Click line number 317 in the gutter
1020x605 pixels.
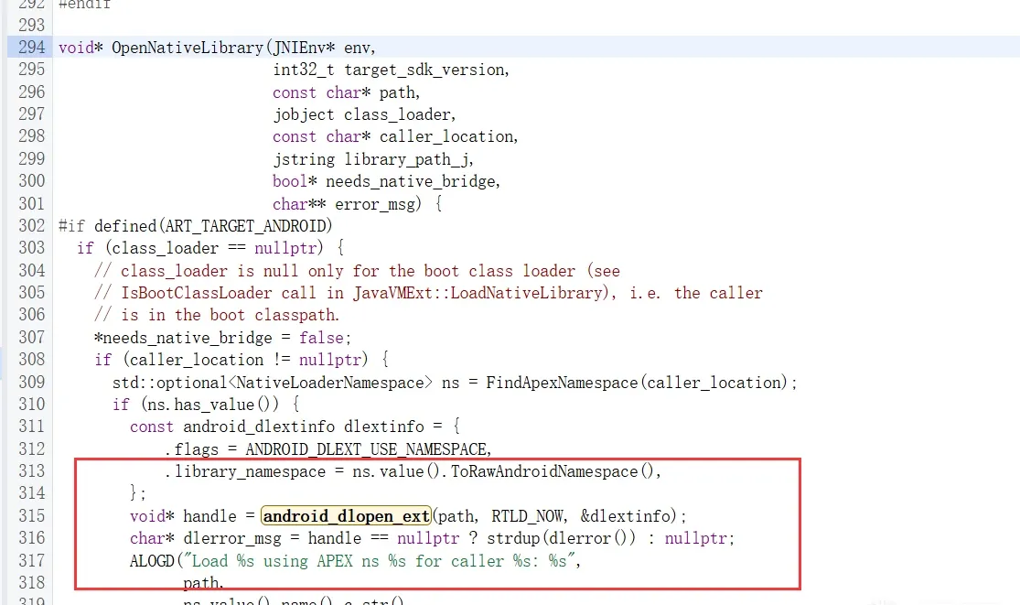click(32, 560)
